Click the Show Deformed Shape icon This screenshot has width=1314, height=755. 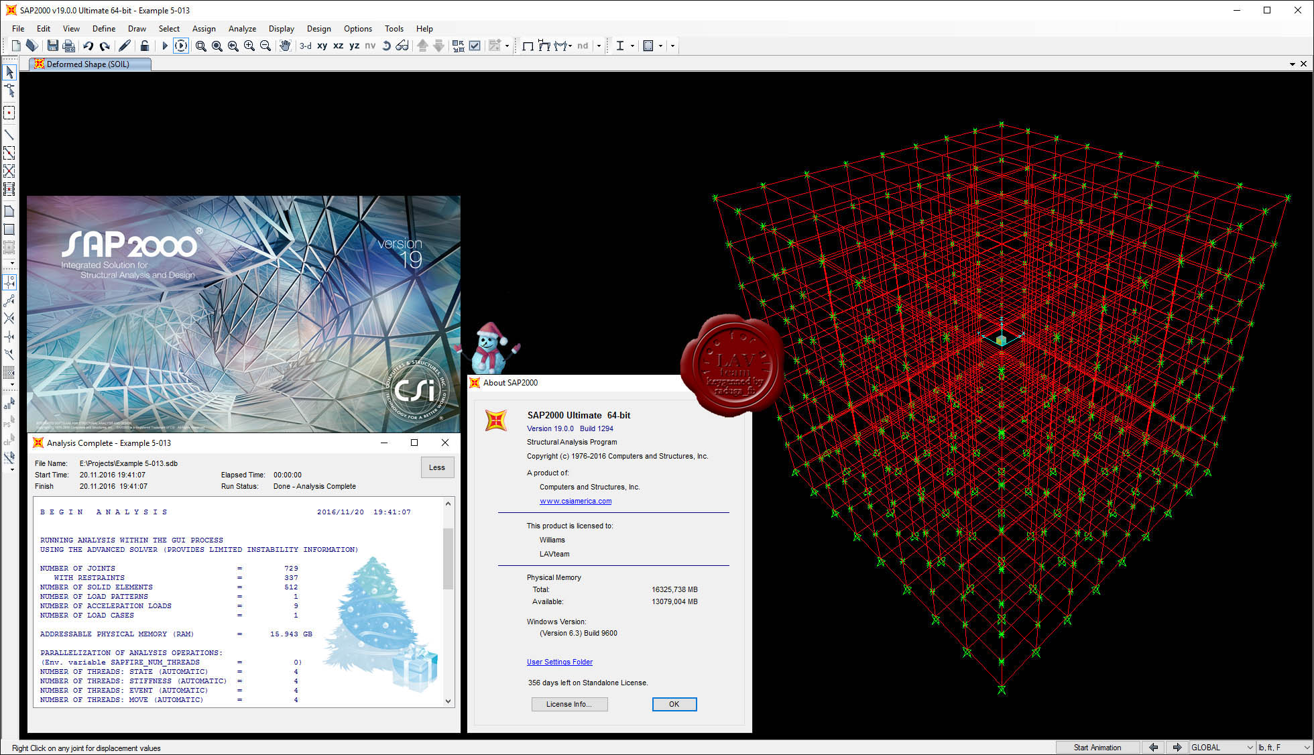[544, 46]
